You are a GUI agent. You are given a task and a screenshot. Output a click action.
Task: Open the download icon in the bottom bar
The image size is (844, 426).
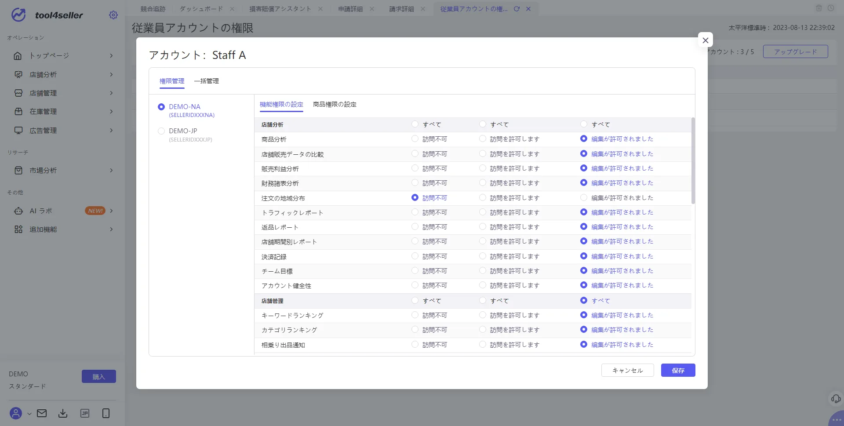click(x=63, y=413)
